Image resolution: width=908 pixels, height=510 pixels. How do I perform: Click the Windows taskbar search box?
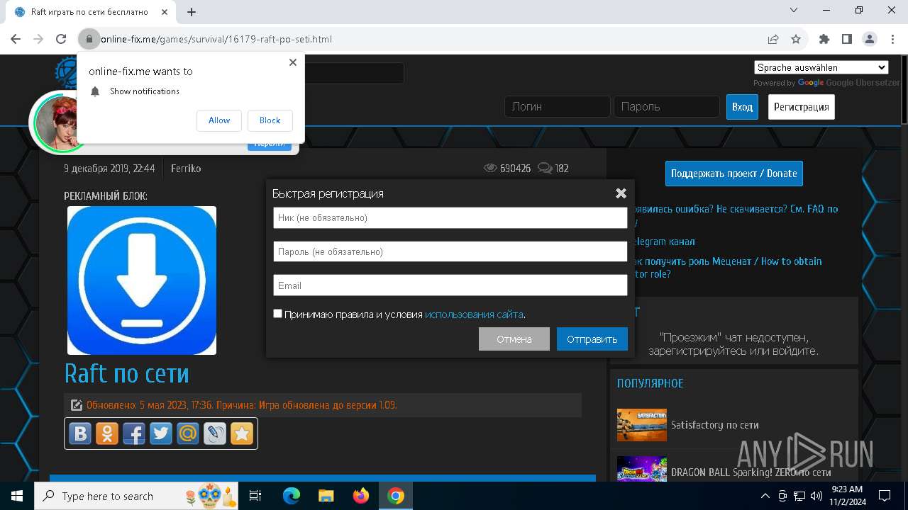point(138,496)
